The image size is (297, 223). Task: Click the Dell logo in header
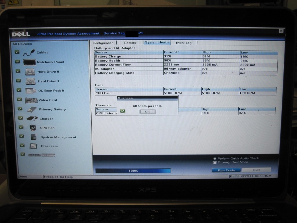21,34
